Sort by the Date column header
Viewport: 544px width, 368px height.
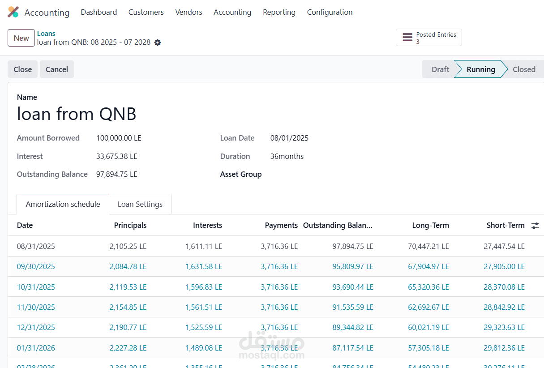[25, 225]
